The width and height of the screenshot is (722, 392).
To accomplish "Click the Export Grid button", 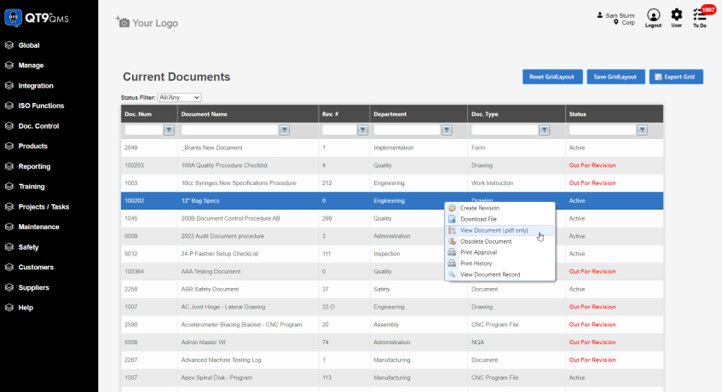I will 676,77.
